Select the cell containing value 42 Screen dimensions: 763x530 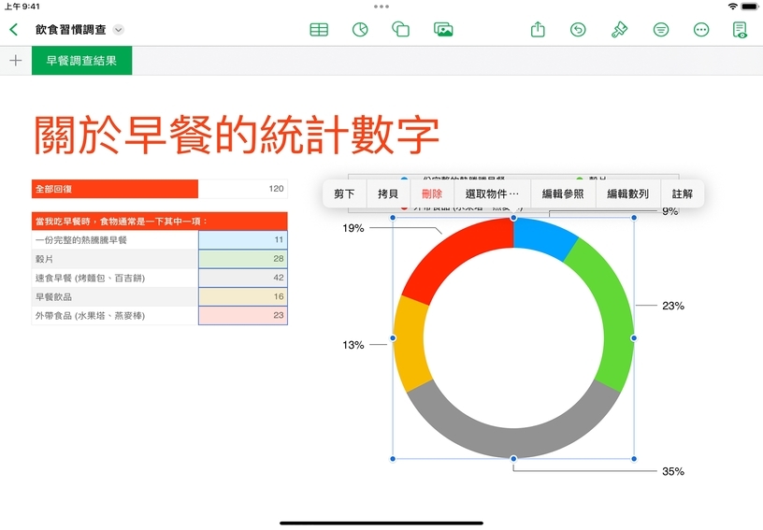[242, 278]
